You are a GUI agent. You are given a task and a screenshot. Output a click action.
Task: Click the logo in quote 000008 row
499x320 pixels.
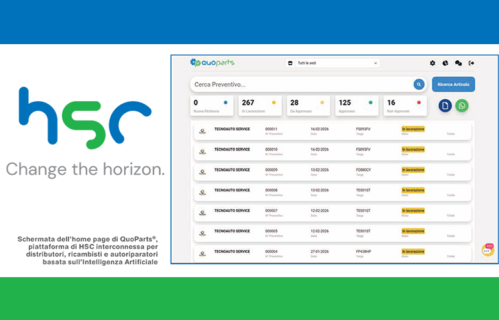202,192
